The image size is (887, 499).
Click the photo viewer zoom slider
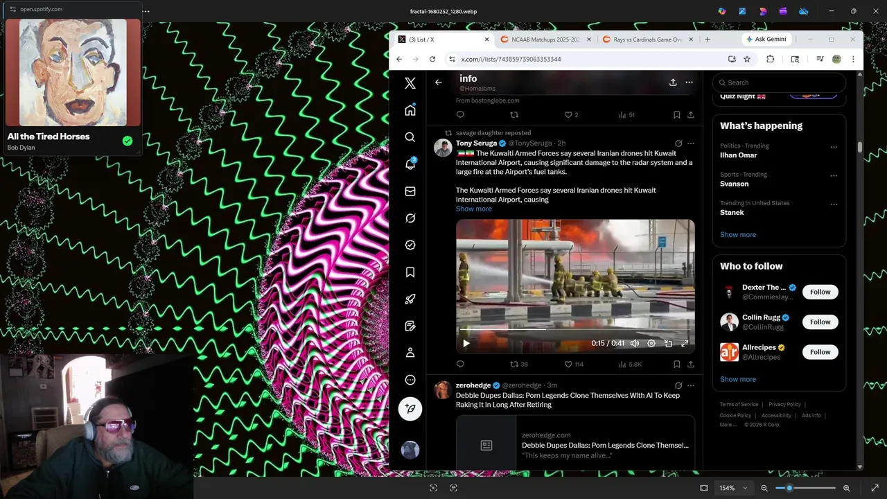[x=805, y=488]
